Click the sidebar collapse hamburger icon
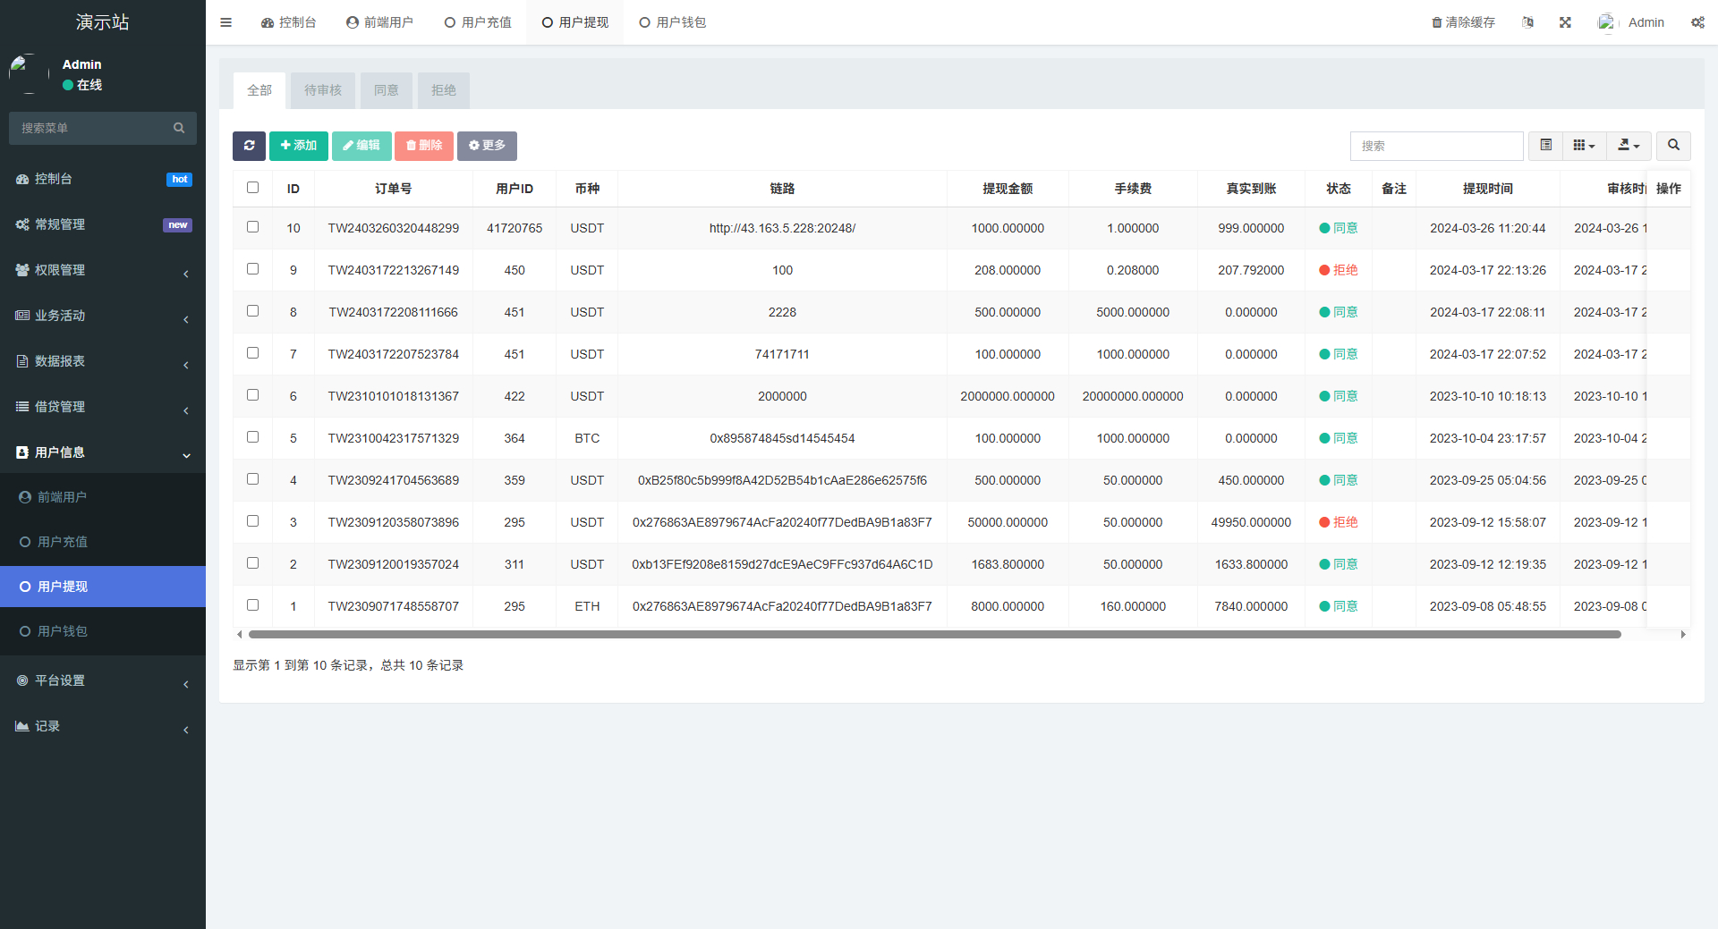The image size is (1718, 929). (x=225, y=21)
